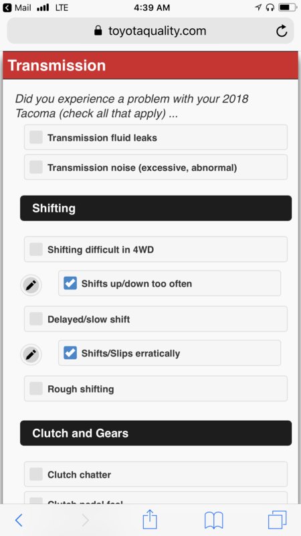Viewport: 301px width, 536px height.
Task: Select Delayed/slow shift option
Action: 156,319
